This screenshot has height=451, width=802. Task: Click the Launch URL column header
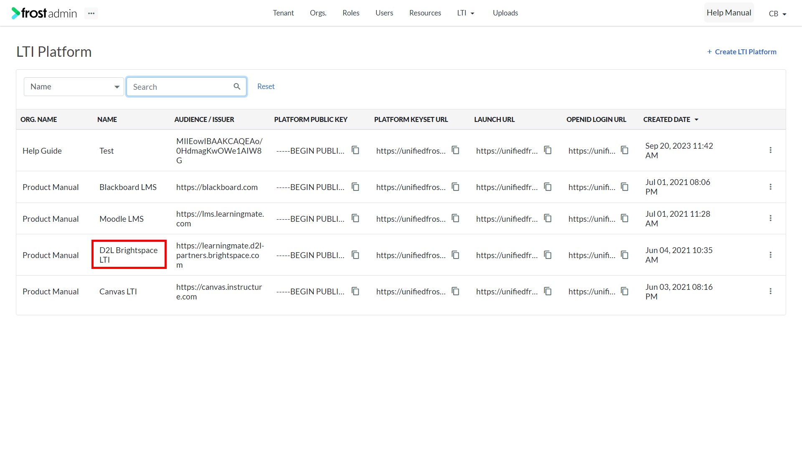coord(495,119)
